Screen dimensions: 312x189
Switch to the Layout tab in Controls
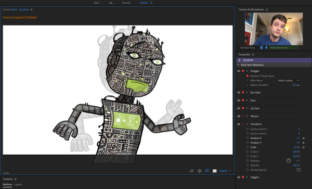pos(18,185)
